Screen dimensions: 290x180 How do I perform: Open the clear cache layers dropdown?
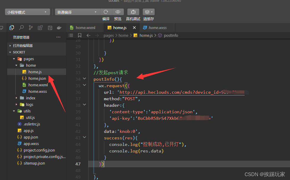tap(148, 12)
